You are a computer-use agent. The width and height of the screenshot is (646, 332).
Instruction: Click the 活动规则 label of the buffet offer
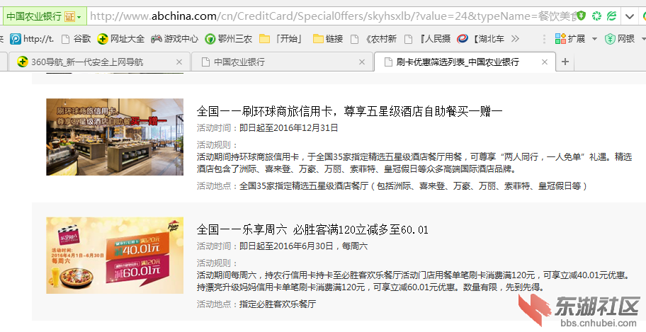217,145
